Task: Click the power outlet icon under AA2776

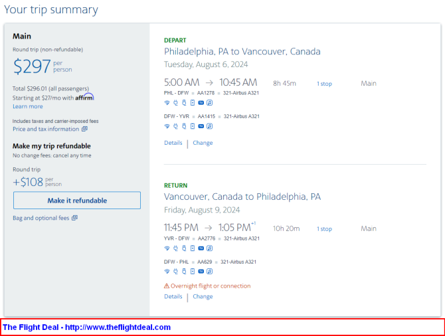Action: (x=175, y=248)
